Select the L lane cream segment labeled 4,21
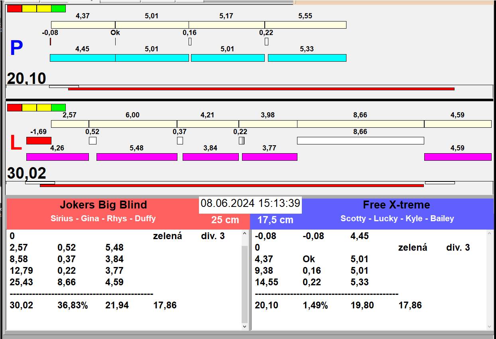Viewport: 496px width, 339px height. 208,124
